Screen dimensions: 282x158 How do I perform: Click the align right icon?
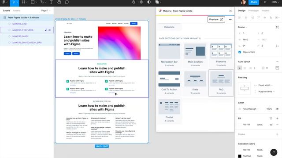(252, 18)
